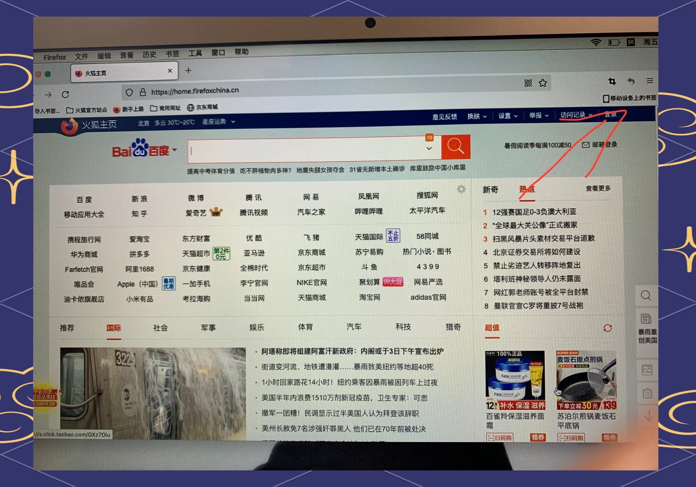
Task: Refresh the 超值 deals list icon
Action: (x=608, y=328)
